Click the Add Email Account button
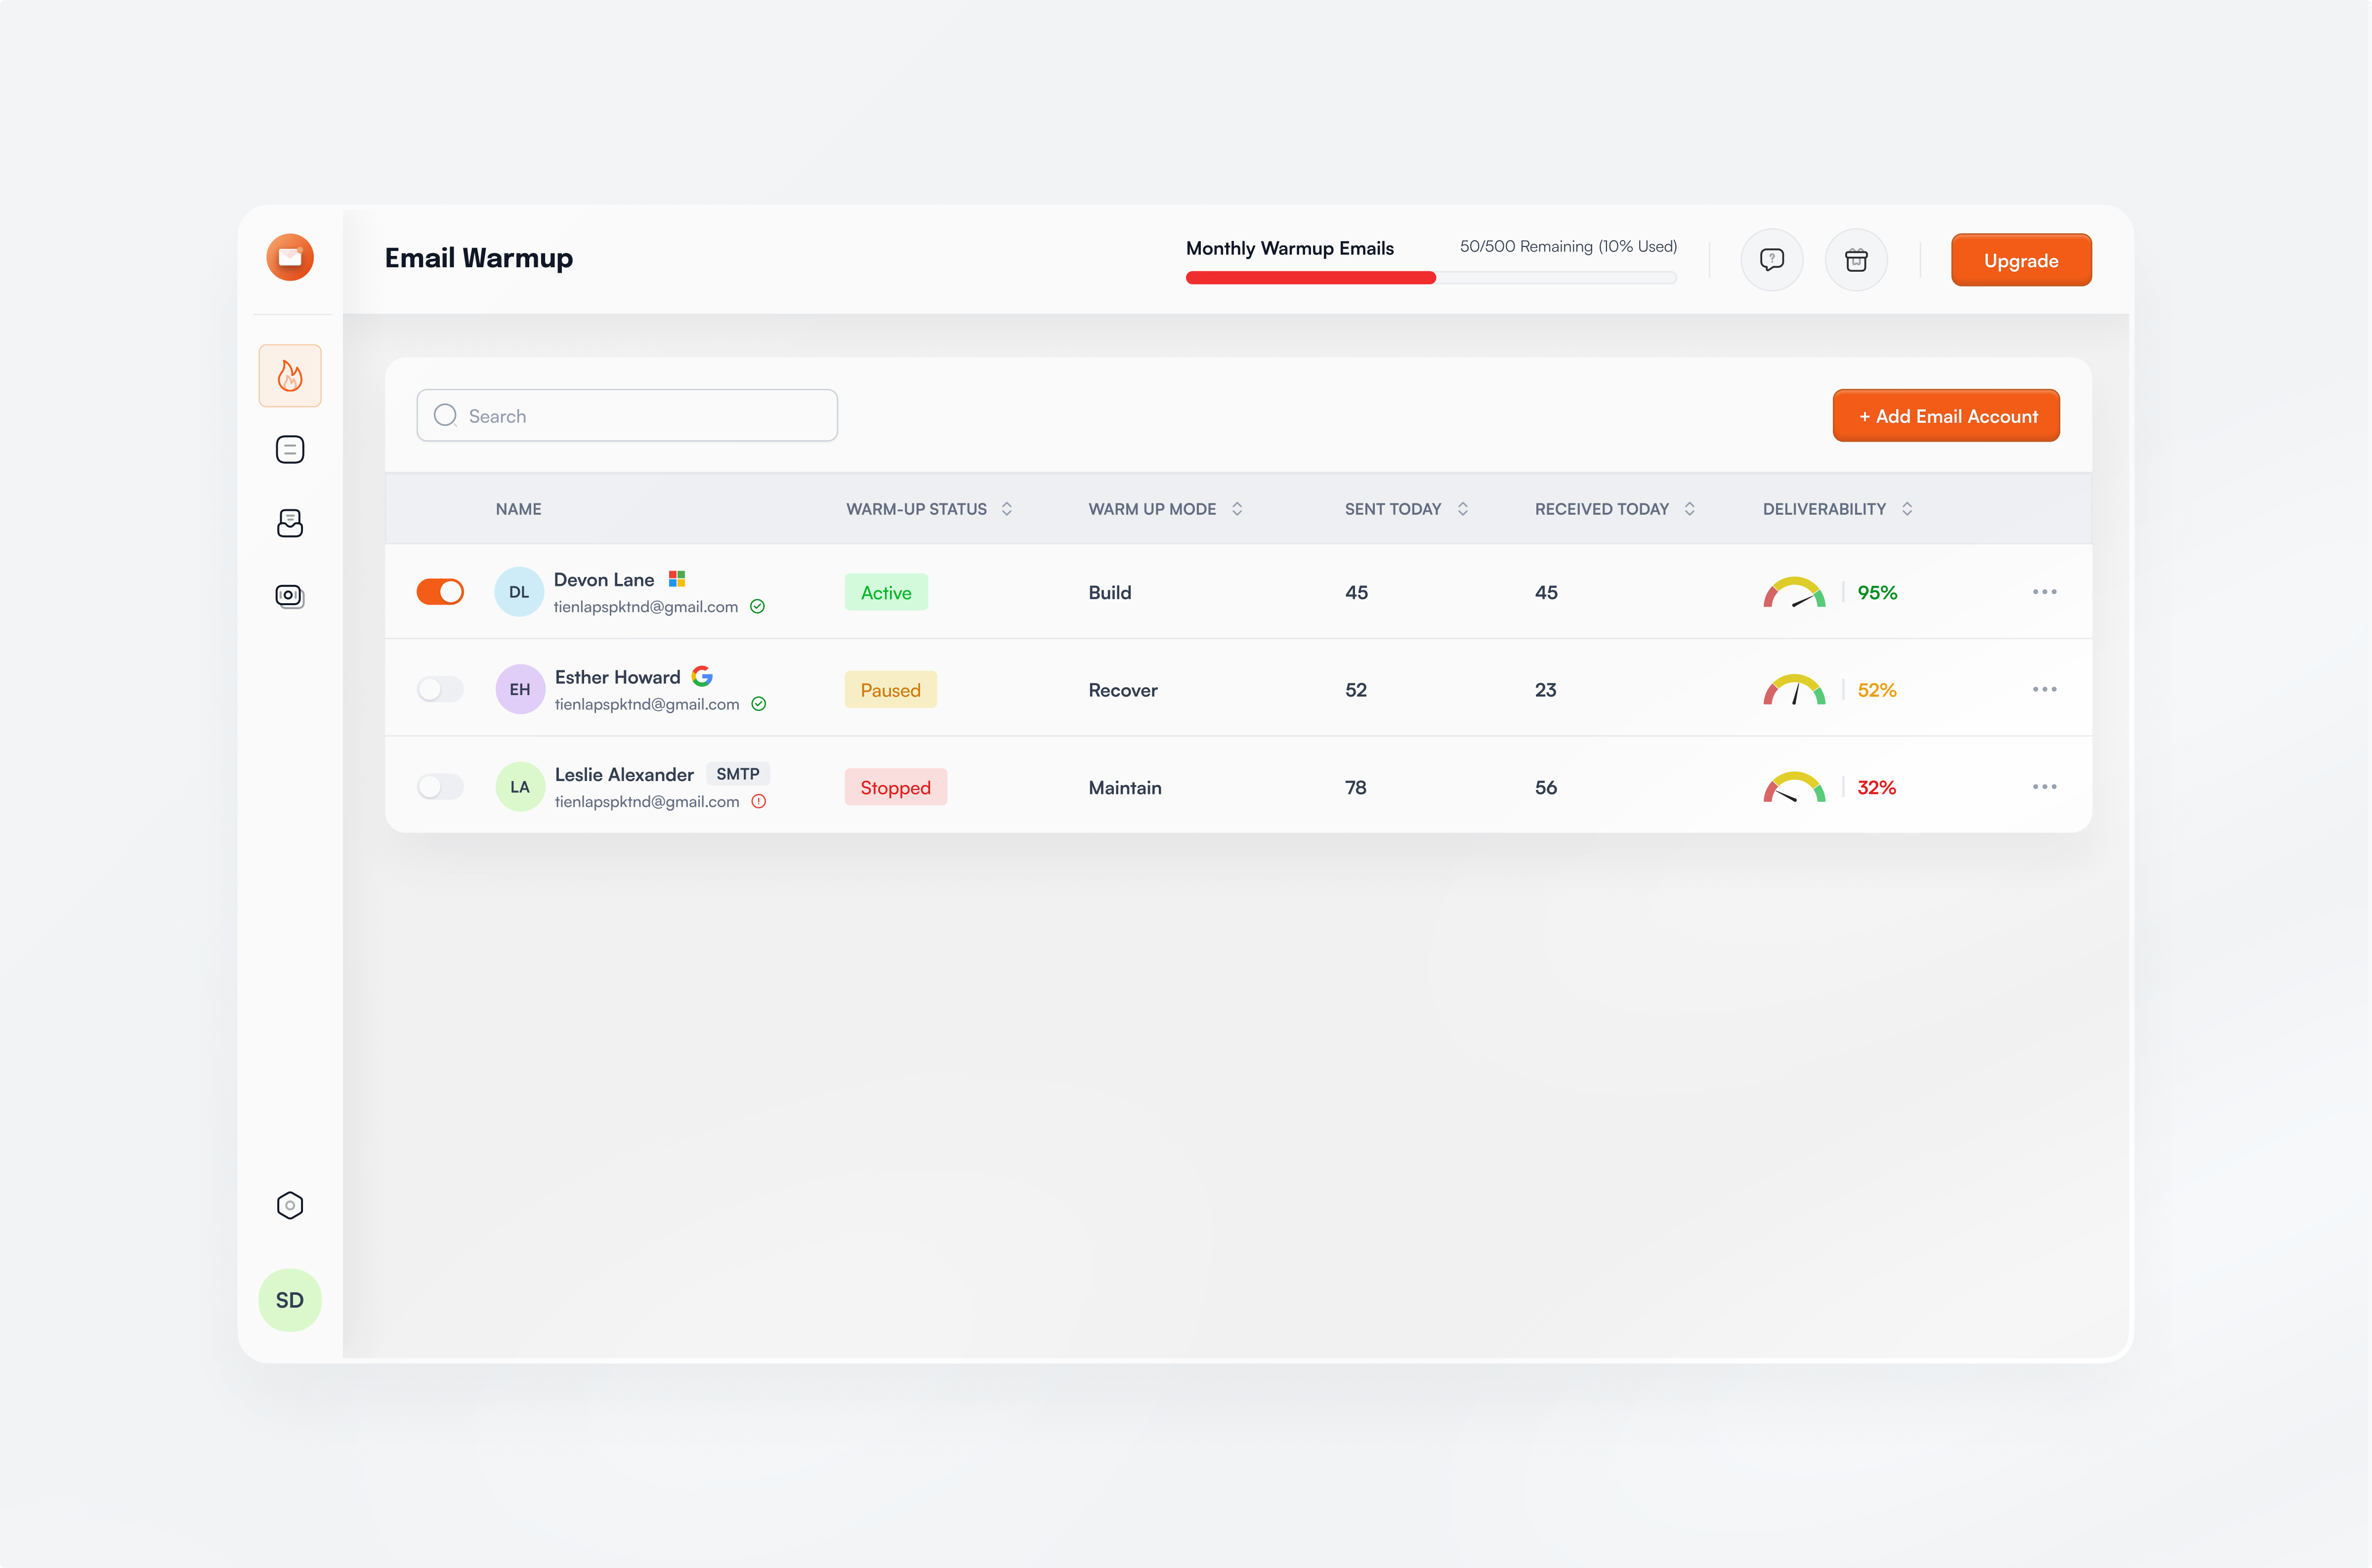 pyautogui.click(x=1945, y=415)
